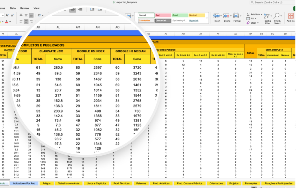Toggle the Bottom Align button
296x188 pixels.
[31, 15]
